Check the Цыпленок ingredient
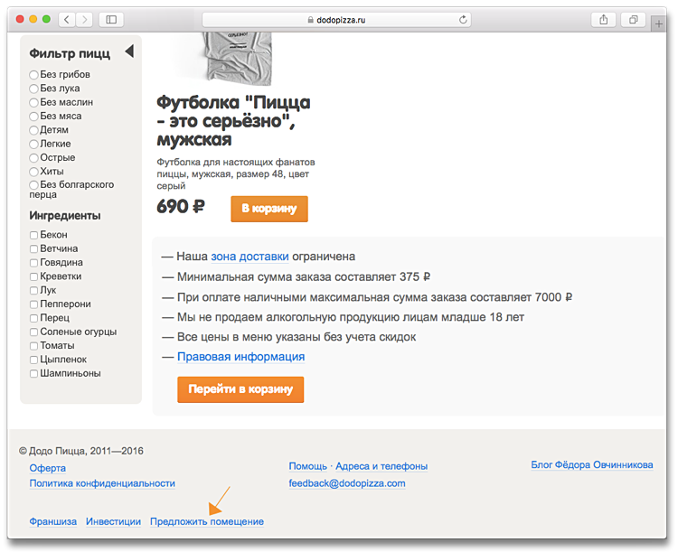Viewport: 678px width, 552px height. pos(33,360)
